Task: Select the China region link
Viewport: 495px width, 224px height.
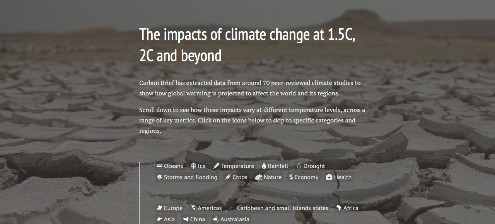Action: coord(194,219)
